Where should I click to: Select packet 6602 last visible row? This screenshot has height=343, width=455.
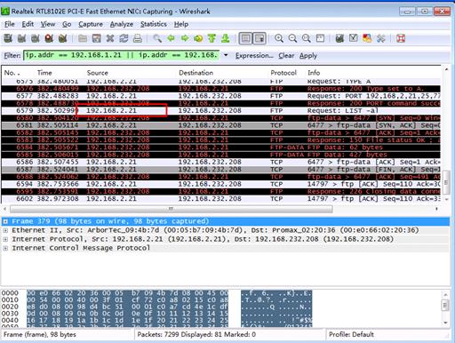(x=220, y=199)
